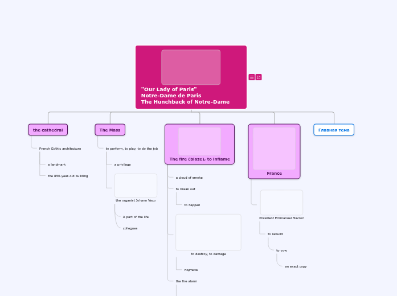The width and height of the screenshot is (397, 296).
Task: Click the external link icon beside root topic
Action: pos(259,77)
